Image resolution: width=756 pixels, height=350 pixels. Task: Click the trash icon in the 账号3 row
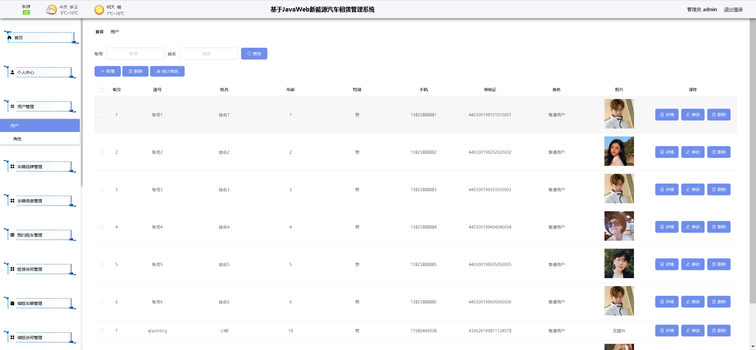714,189
